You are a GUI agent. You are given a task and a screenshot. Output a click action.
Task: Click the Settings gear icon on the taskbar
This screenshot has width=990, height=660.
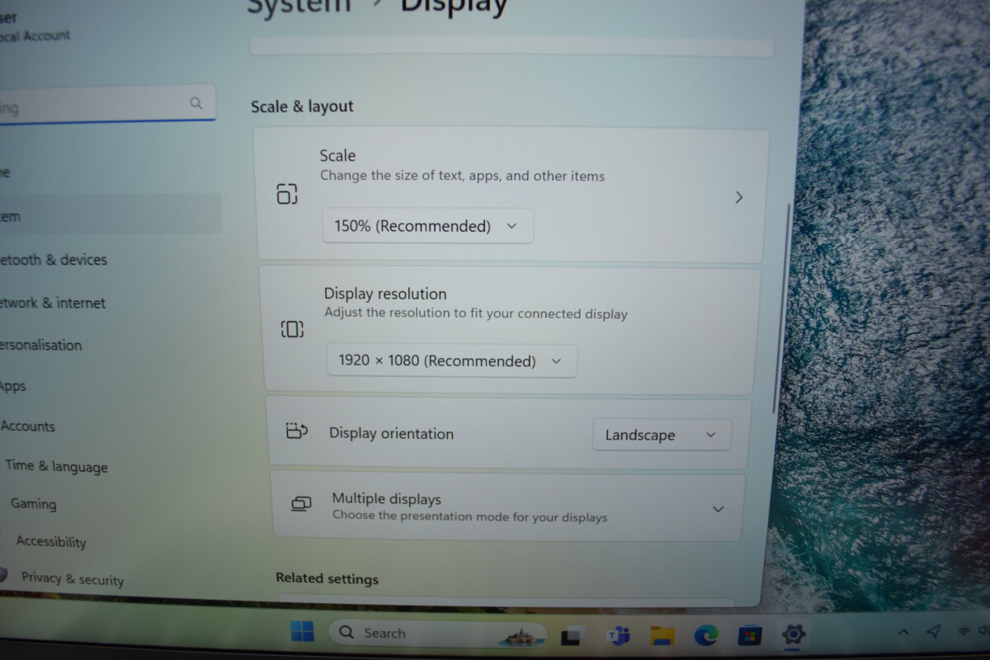(793, 634)
